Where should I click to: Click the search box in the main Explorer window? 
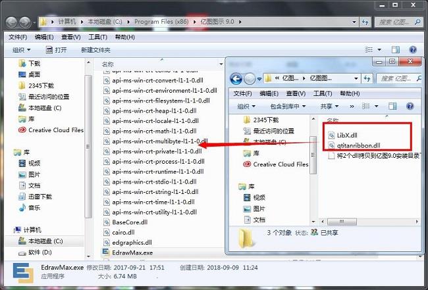pos(398,22)
